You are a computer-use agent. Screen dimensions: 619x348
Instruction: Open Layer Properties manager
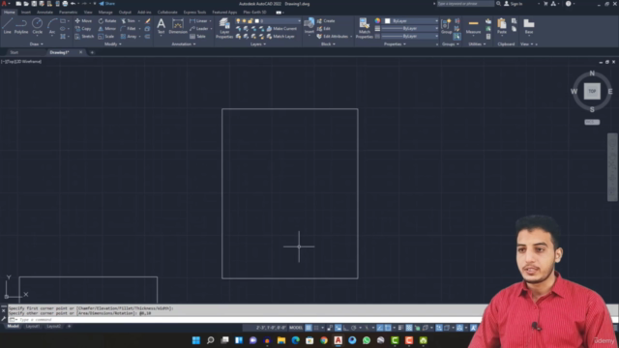(x=224, y=28)
